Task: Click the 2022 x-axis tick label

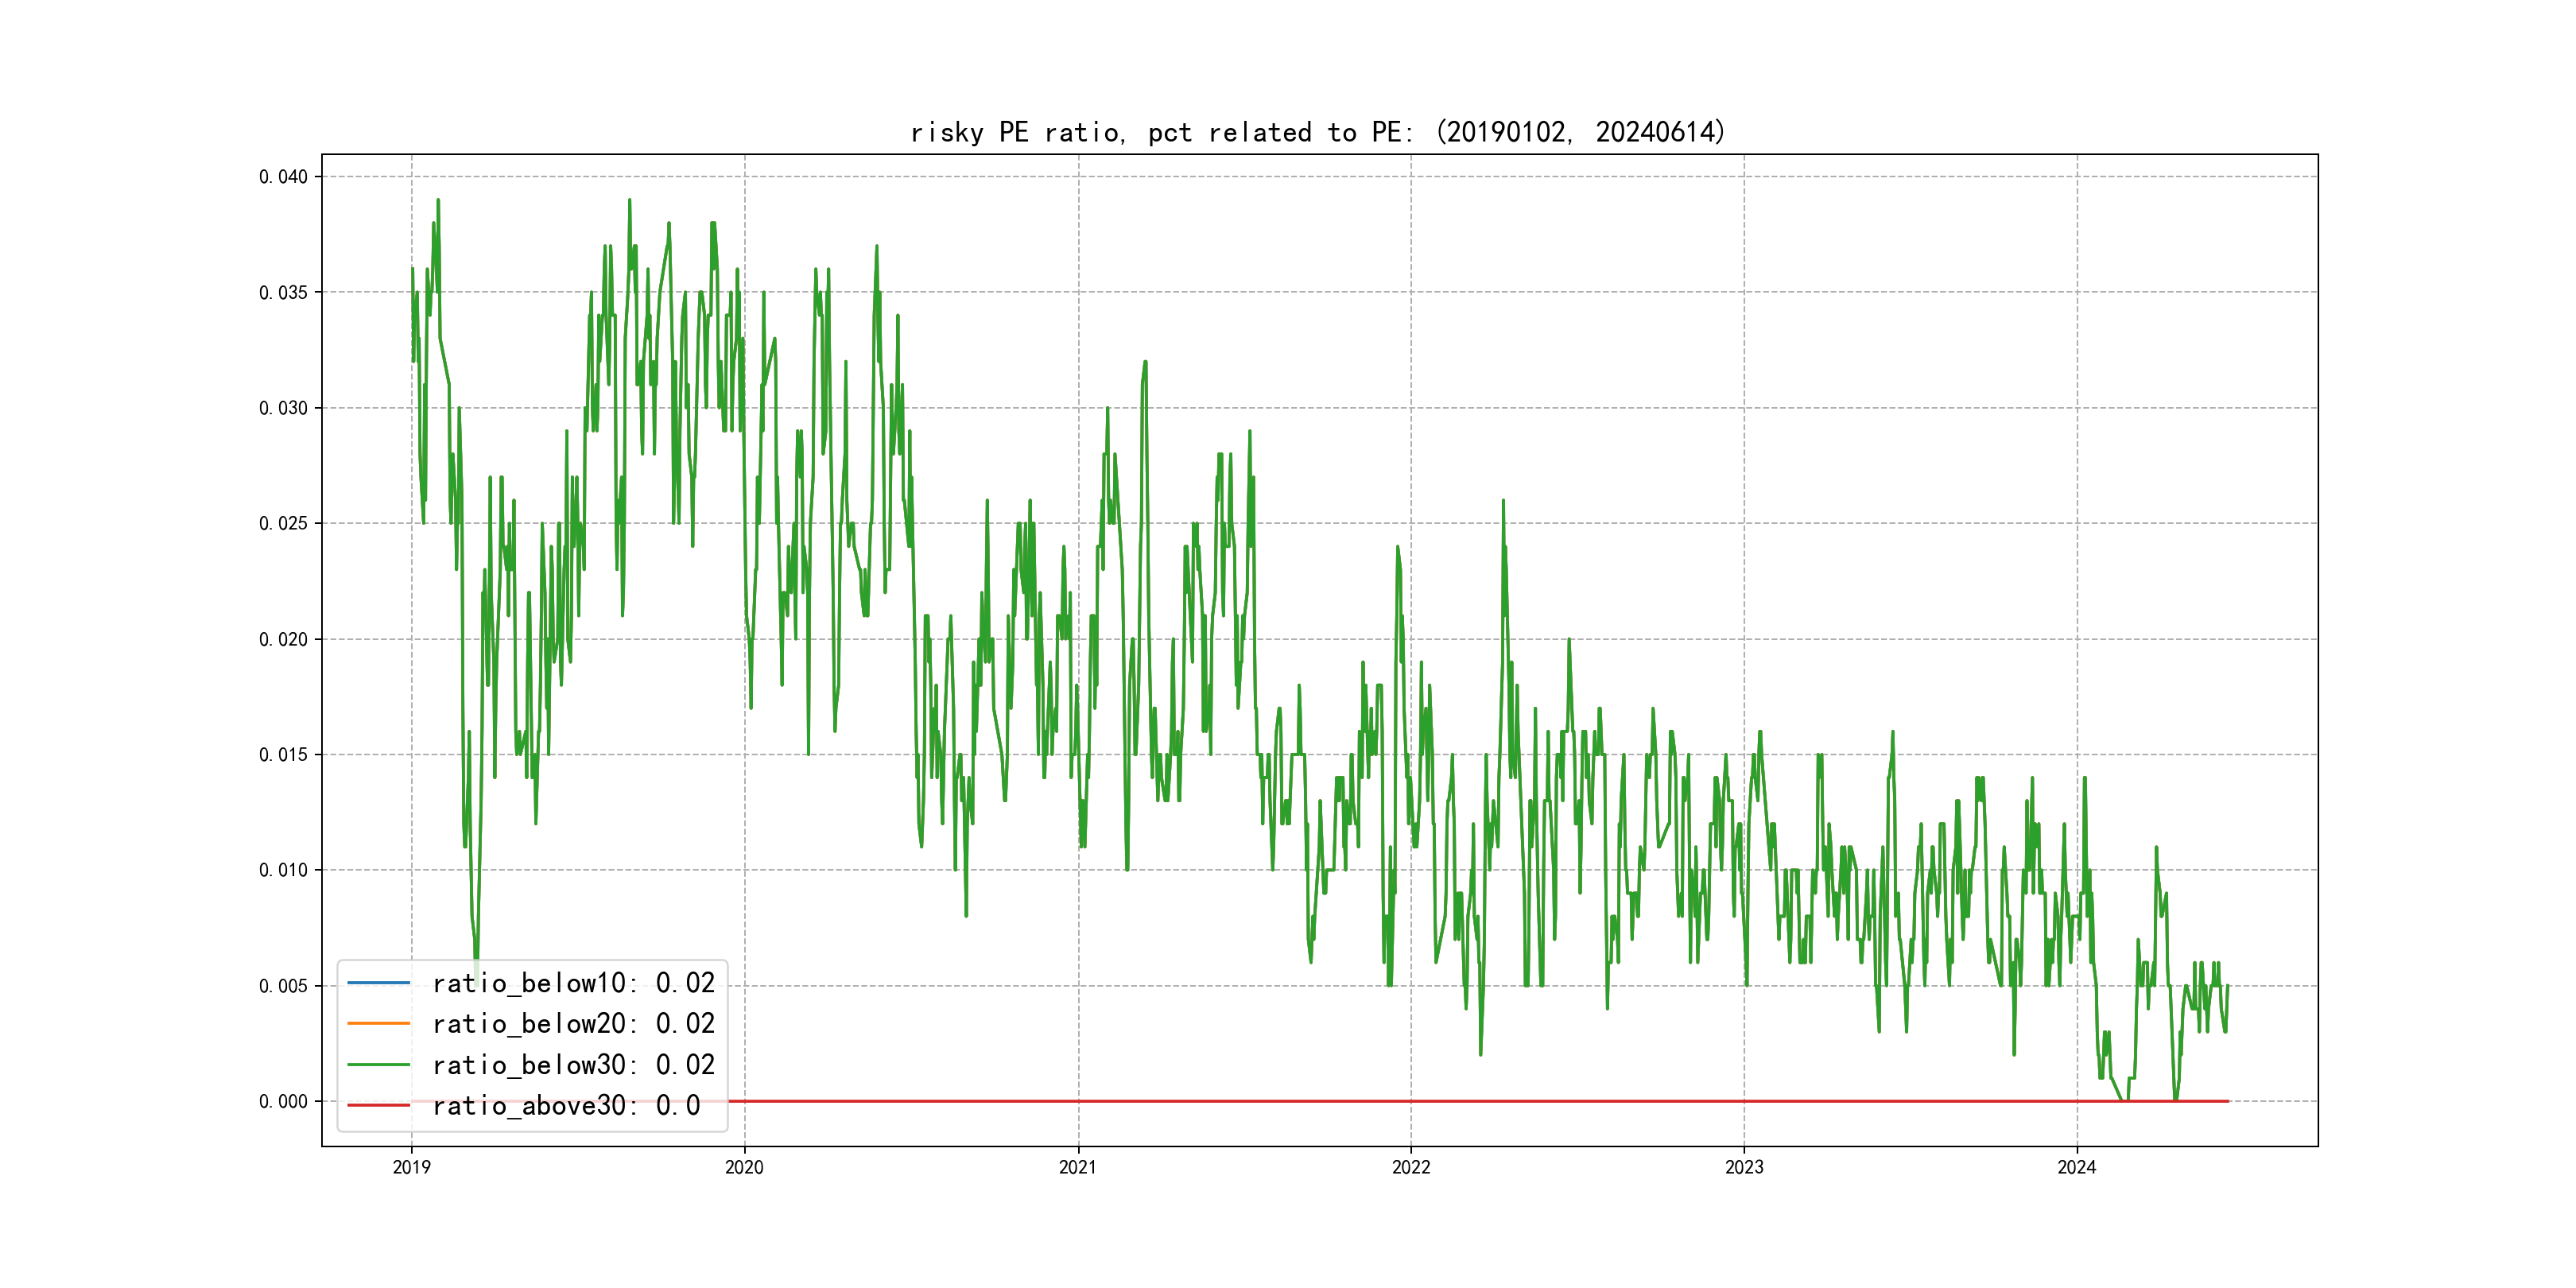Action: (x=1411, y=1167)
